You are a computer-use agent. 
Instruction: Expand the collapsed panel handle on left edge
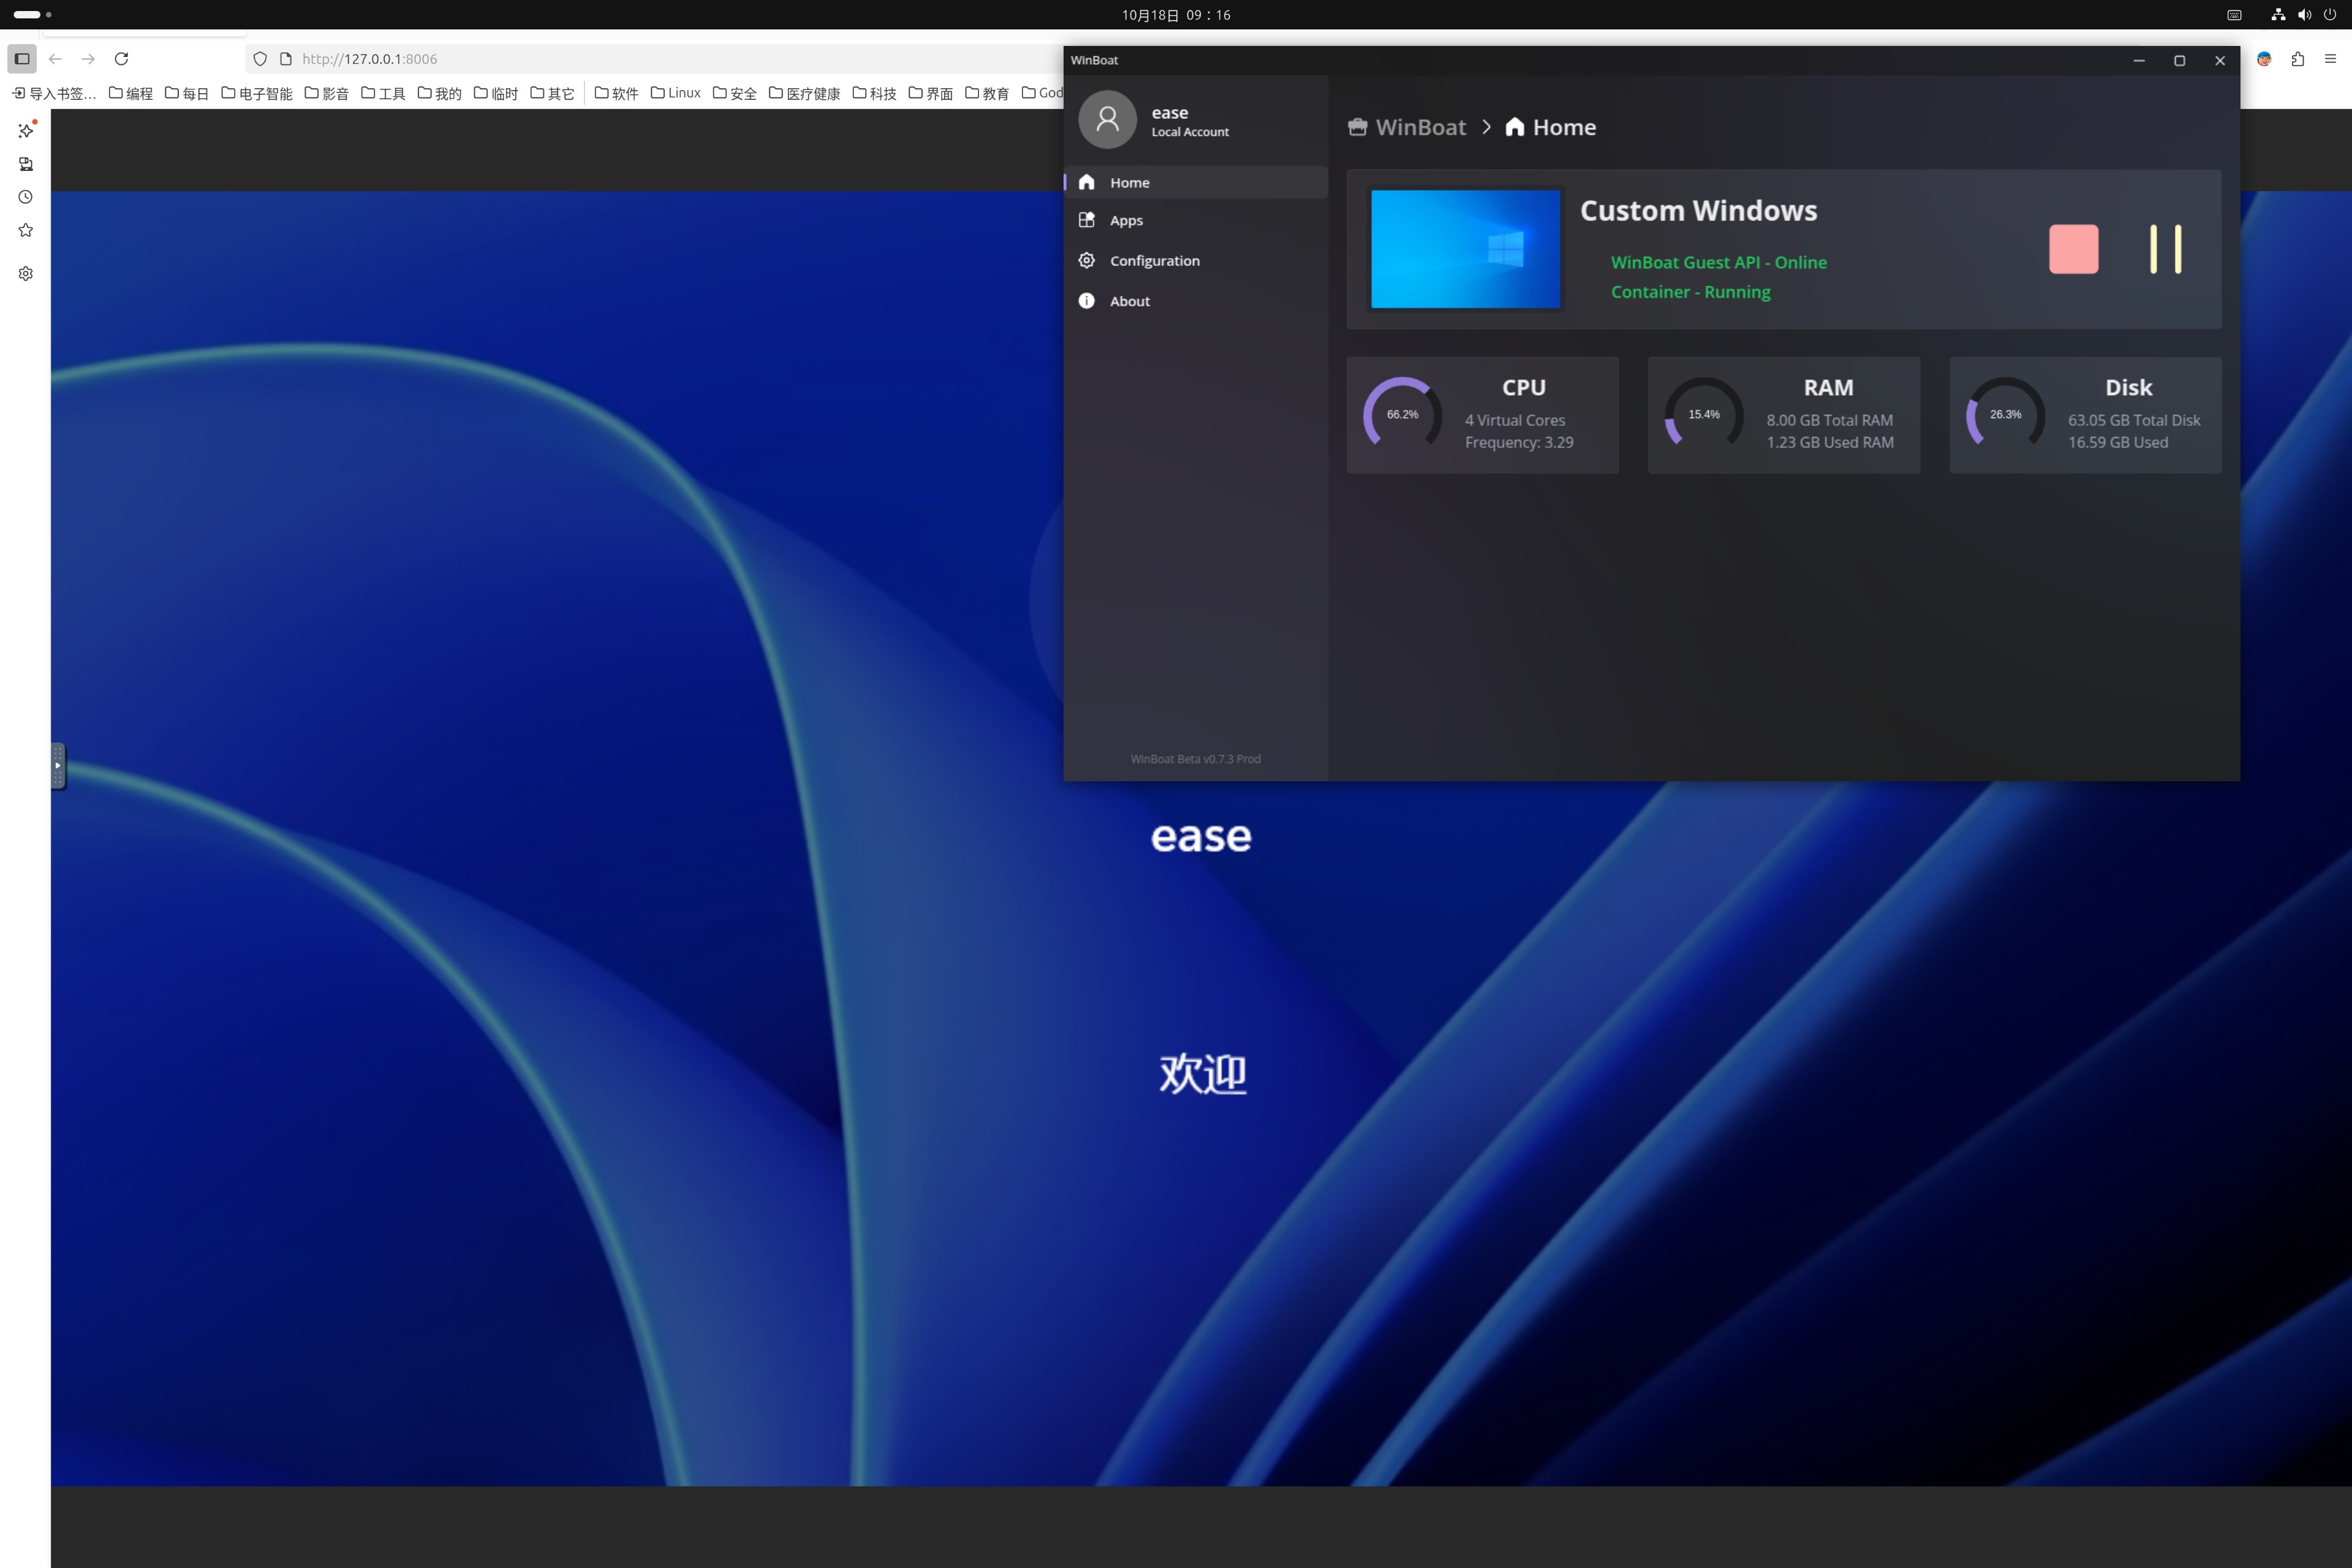tap(58, 765)
